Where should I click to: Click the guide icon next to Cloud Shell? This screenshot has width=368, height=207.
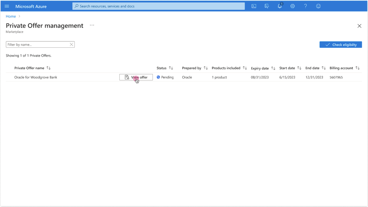pyautogui.click(x=266, y=6)
